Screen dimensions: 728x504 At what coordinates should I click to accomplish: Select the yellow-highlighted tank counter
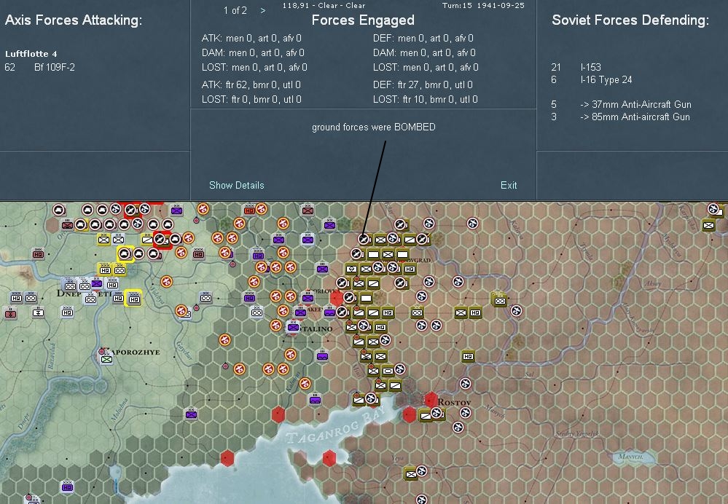[x=125, y=254]
